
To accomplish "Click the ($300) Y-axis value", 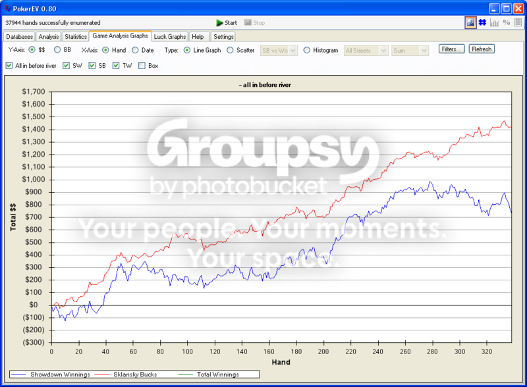I will pos(34,342).
